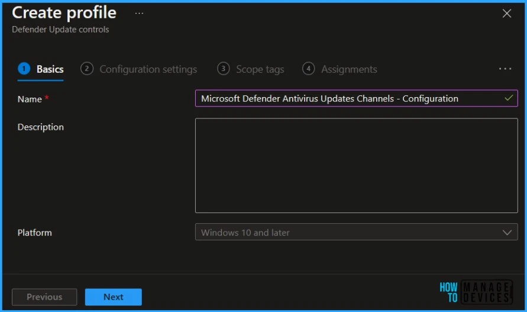Click the Next button
The width and height of the screenshot is (527, 312).
tap(113, 297)
